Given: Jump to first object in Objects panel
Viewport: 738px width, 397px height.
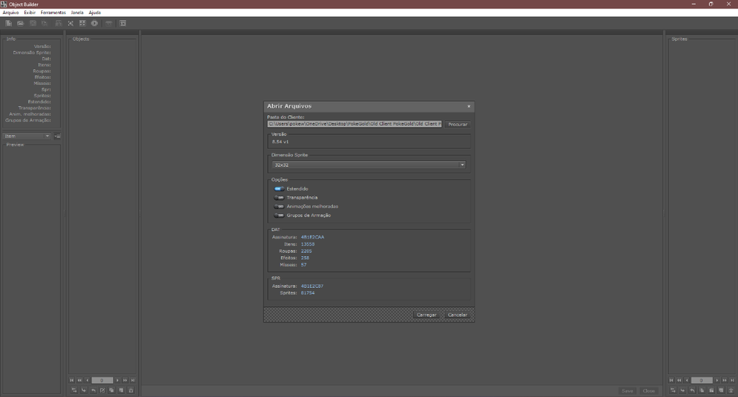Looking at the screenshot, I should [72, 380].
